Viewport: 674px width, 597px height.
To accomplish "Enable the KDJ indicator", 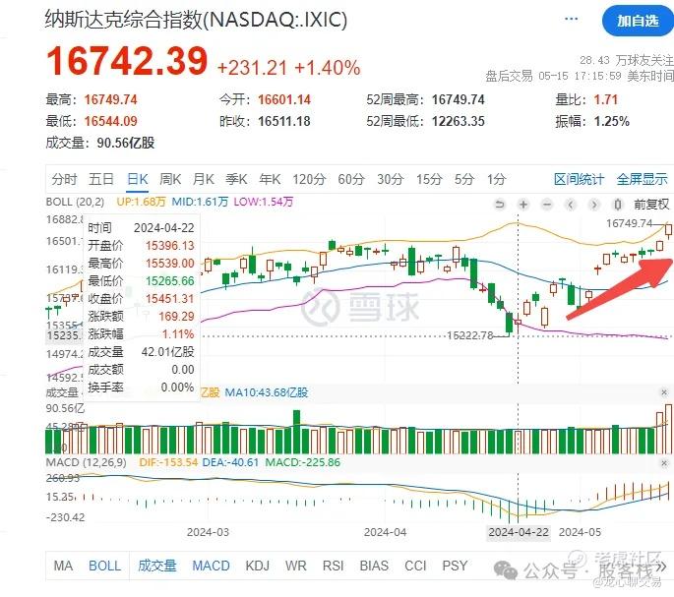I will pos(258,567).
